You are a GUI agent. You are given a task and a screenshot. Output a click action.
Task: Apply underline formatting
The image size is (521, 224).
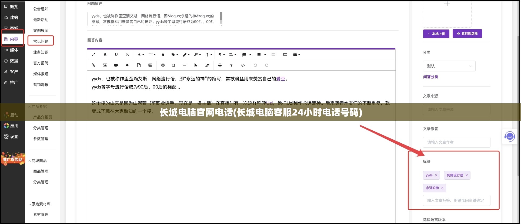(116, 55)
